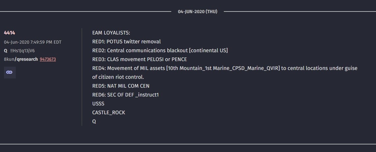Click the Q author name

[6, 51]
